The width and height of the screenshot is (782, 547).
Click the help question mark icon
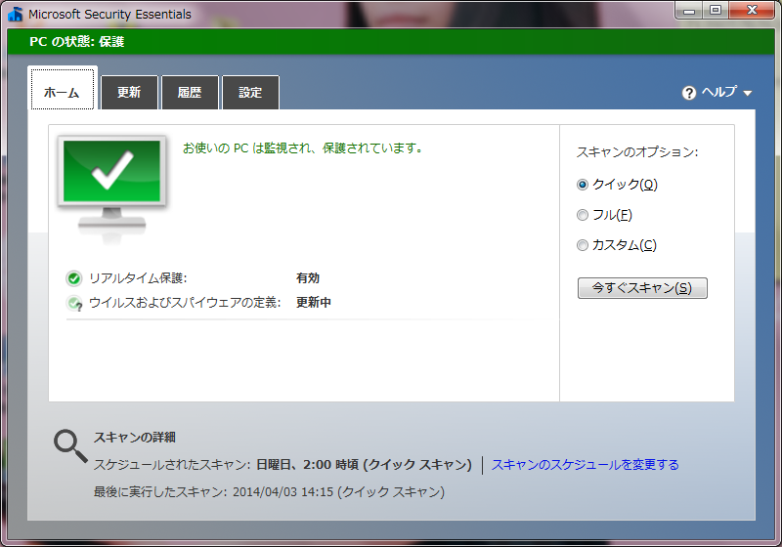coord(689,93)
